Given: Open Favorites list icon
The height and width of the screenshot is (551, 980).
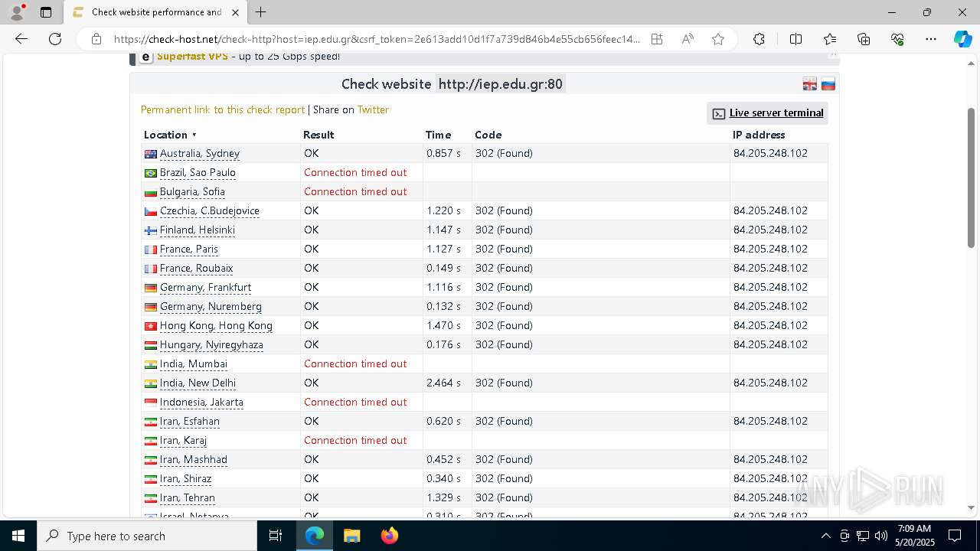Looking at the screenshot, I should click(x=830, y=39).
